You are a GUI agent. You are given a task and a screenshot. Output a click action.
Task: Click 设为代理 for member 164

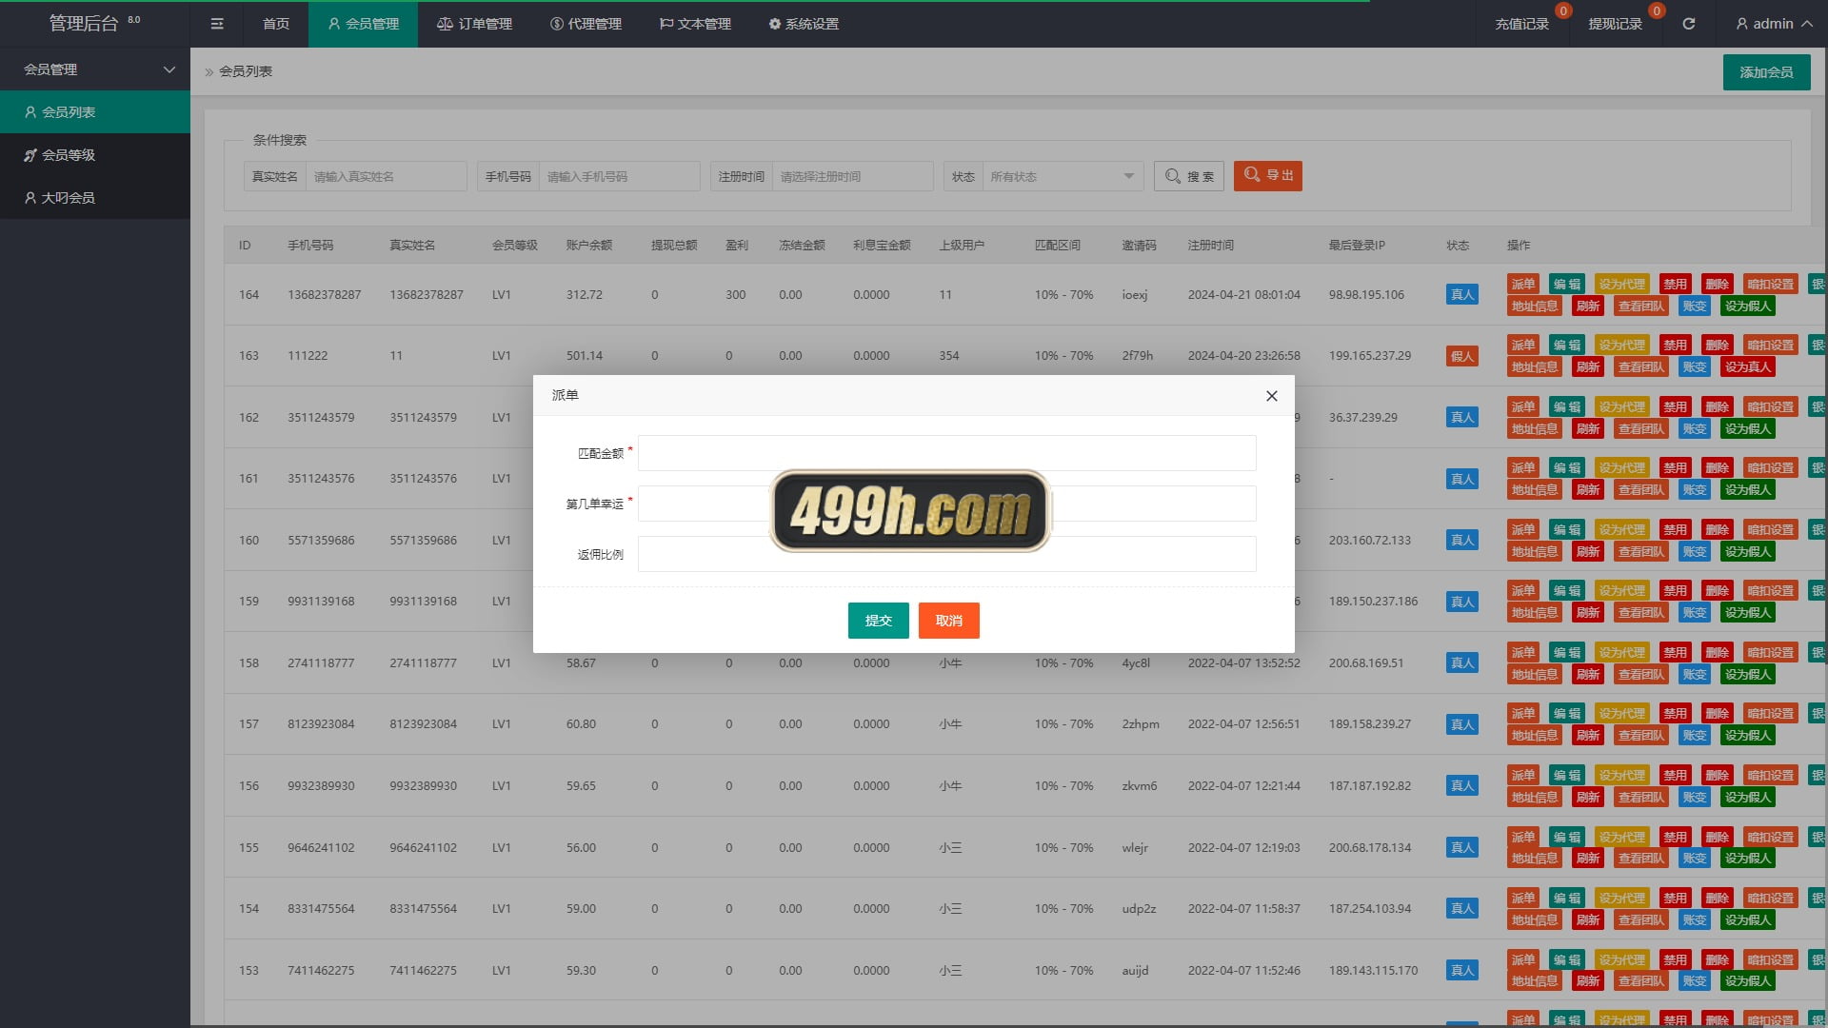tap(1621, 284)
